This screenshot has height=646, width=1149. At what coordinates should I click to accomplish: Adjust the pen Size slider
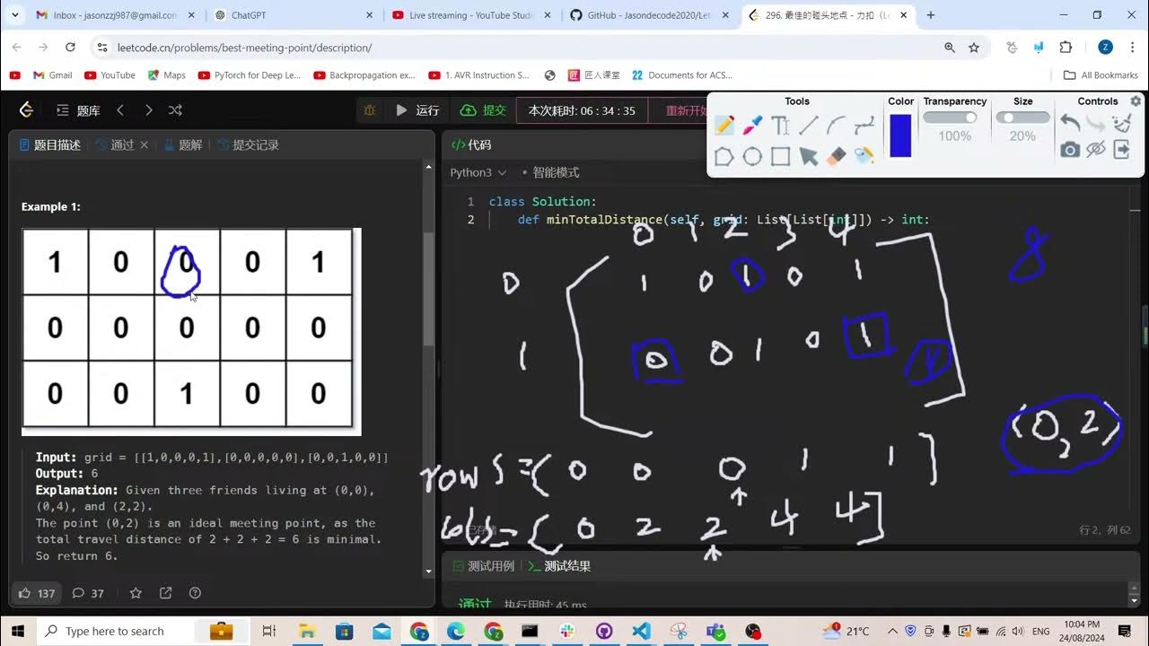1022,118
